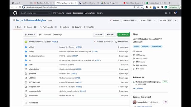Open the GitHub homepage logo
Viewport: 191px width, 107px height.
(x=15, y=13)
